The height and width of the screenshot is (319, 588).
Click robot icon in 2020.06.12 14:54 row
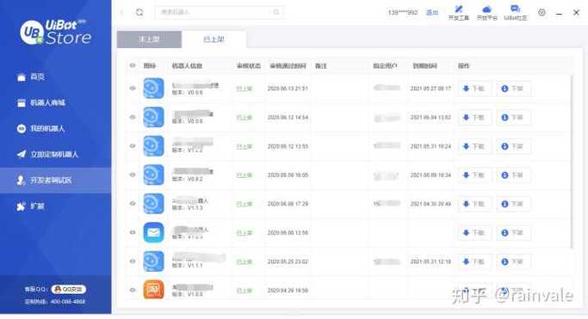[154, 117]
